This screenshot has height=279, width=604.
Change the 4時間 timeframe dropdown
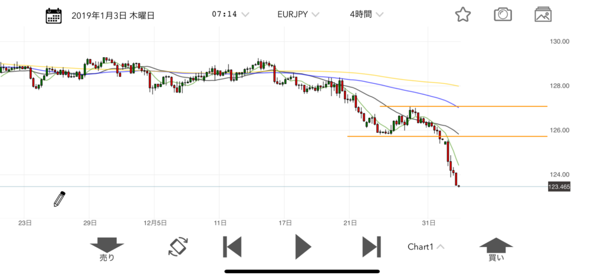(366, 14)
